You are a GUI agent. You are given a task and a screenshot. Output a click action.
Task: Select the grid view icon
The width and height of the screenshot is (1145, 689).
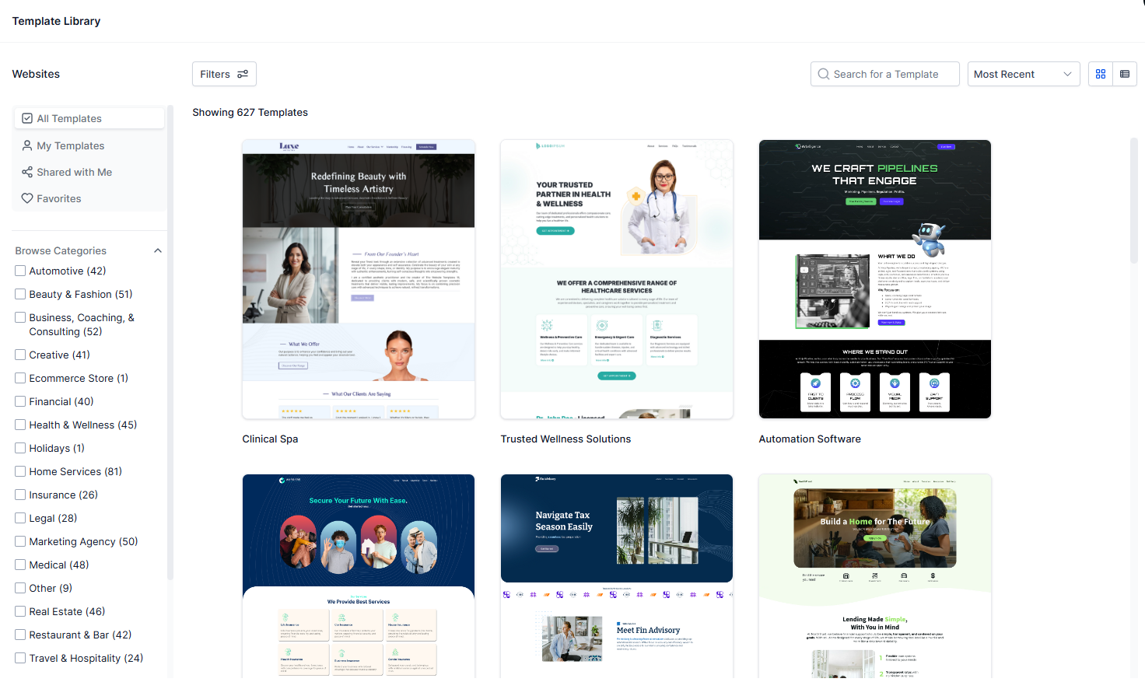(x=1100, y=74)
